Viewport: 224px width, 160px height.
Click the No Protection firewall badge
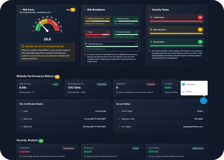tap(69, 148)
